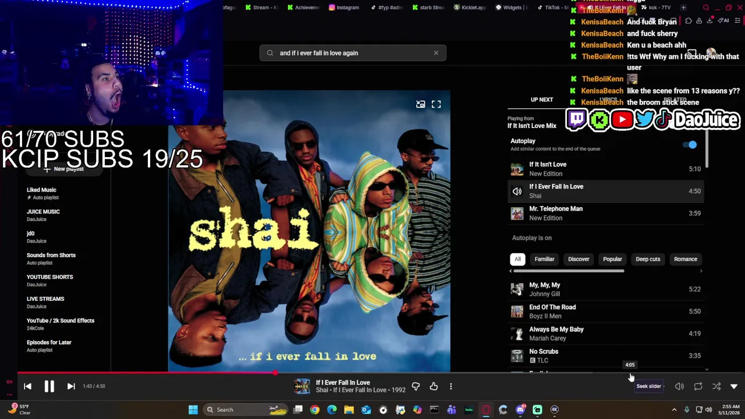Toggle the shuffle icon in the player bar
Screen dimensions: 745x419
[x=716, y=386]
